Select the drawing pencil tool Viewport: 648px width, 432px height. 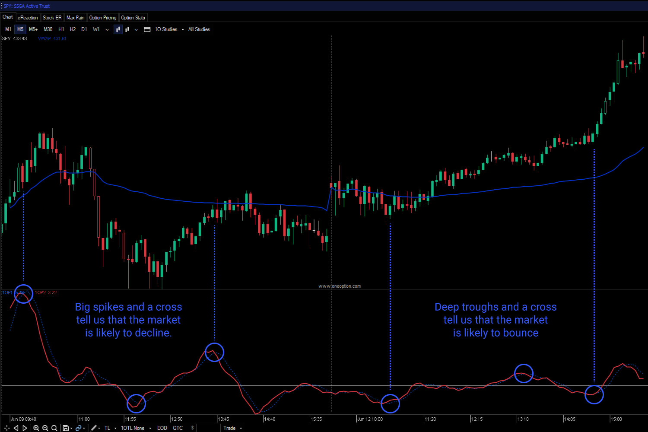click(x=94, y=428)
